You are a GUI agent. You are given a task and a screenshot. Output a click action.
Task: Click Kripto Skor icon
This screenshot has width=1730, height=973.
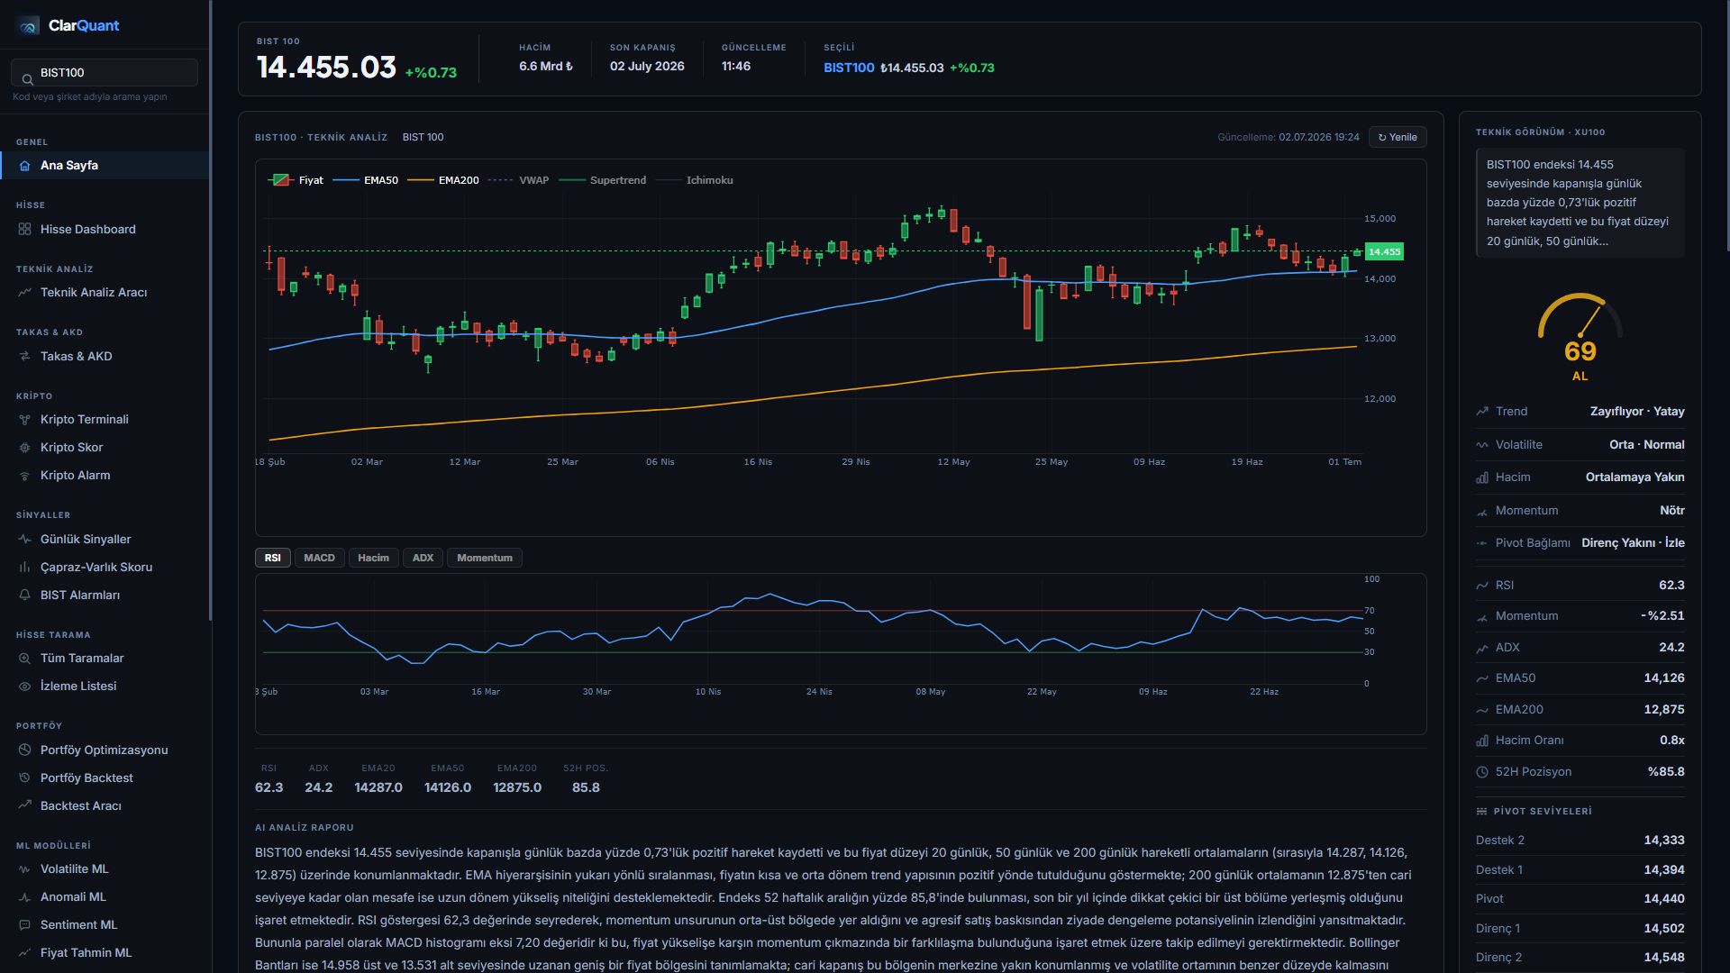24,448
